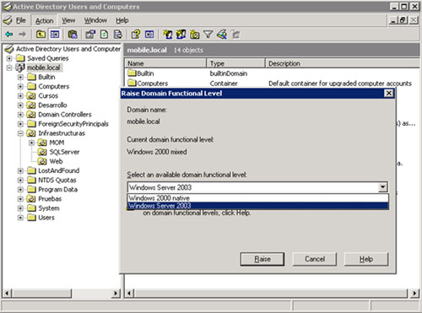
Task: Click the Cancel button in dialog
Action: (315, 259)
